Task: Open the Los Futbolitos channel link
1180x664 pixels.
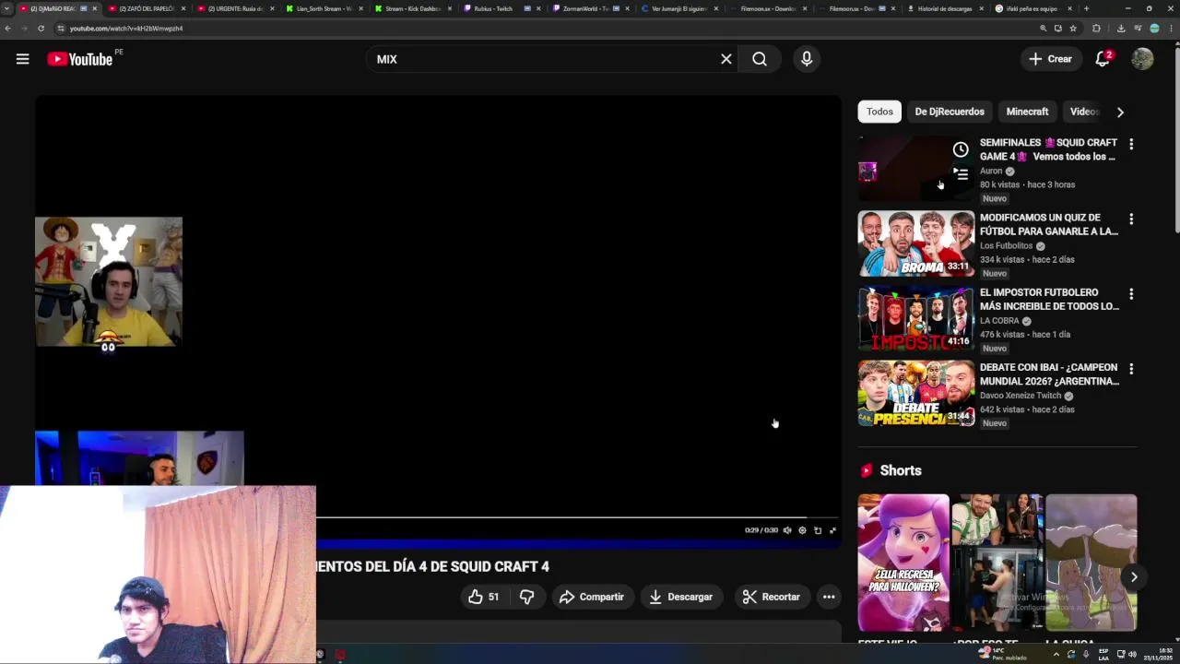Action: [x=1006, y=246]
